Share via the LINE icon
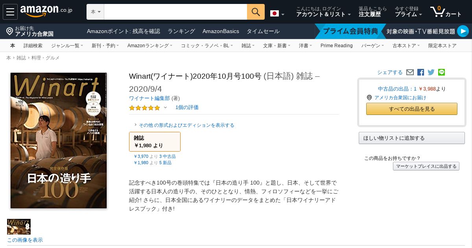The height and width of the screenshot is (248, 472). tap(441, 72)
